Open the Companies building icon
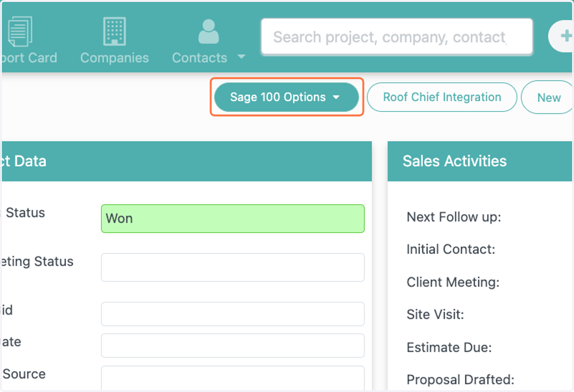574x392 pixels. (114, 31)
